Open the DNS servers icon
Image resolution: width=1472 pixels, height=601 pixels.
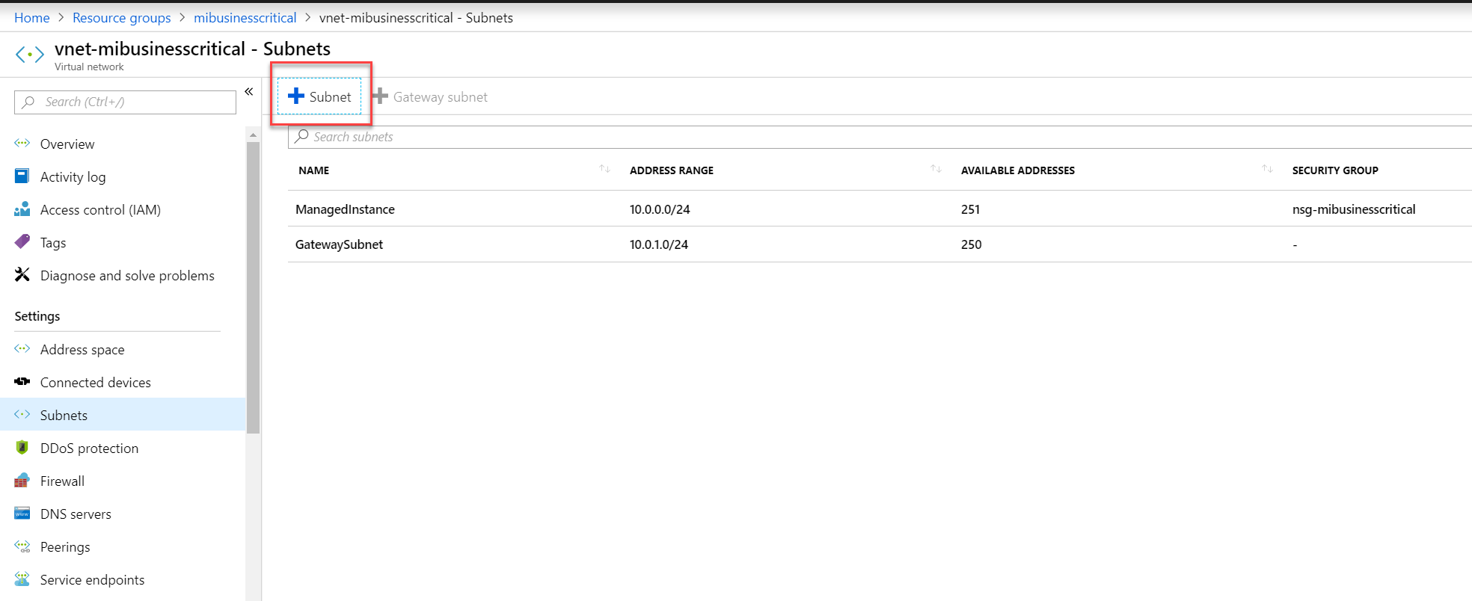pos(22,514)
